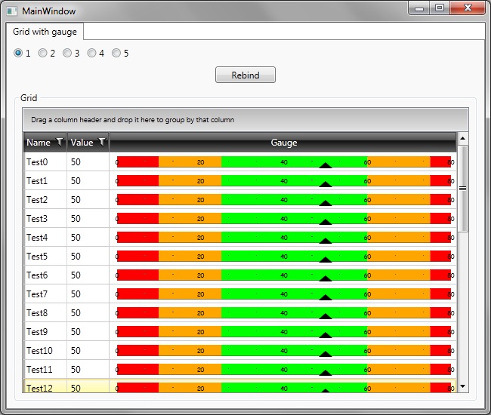Click the Test0 row gauge marker

(x=326, y=165)
